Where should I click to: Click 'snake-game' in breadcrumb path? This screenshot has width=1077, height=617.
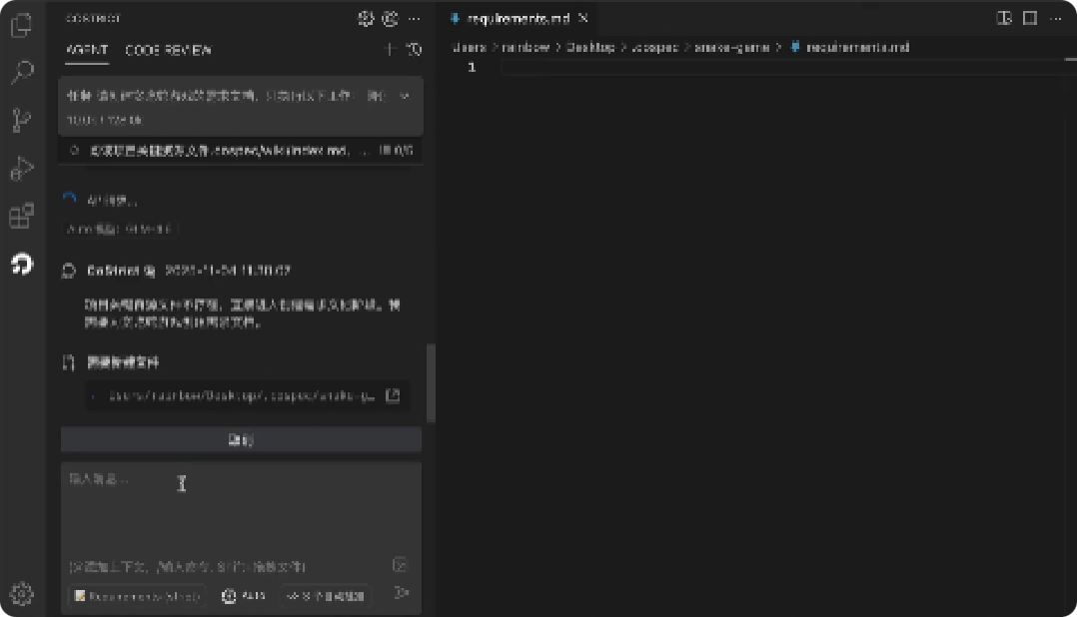(x=731, y=47)
